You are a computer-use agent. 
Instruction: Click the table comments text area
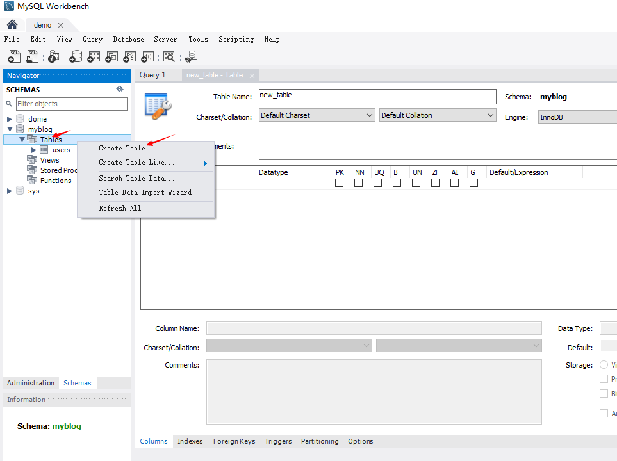(x=438, y=144)
